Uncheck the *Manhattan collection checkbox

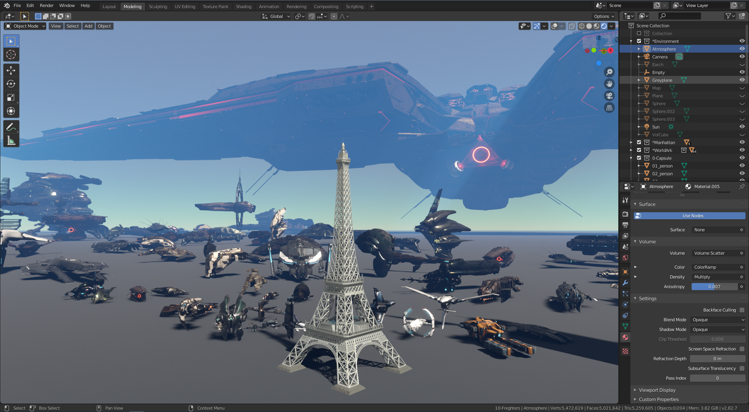click(639, 142)
